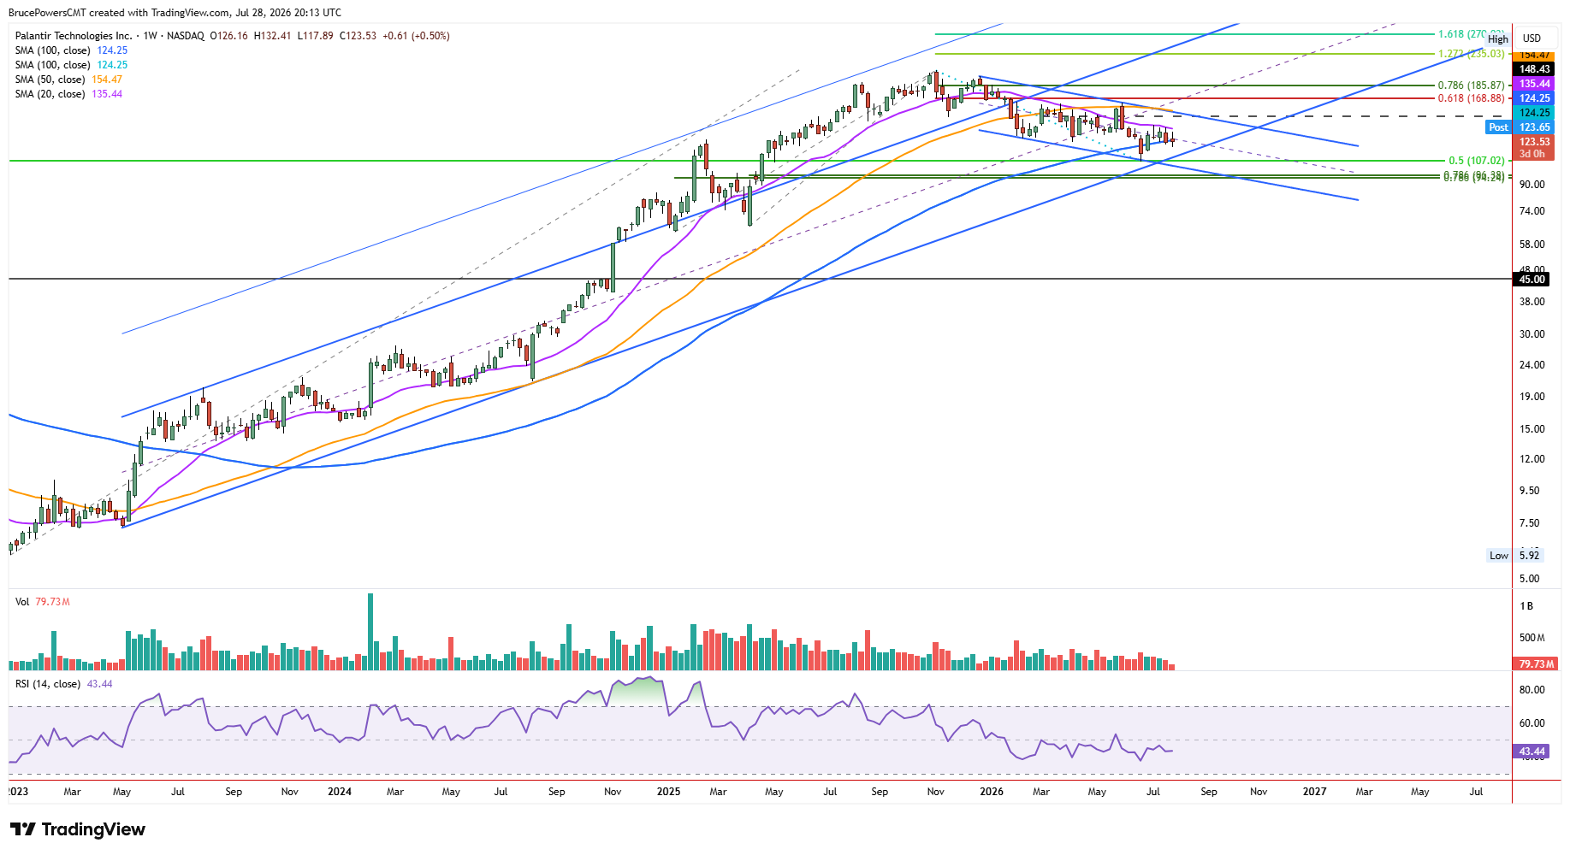This screenshot has height=855, width=1570.
Task: Click the 90.00 price axis tick
Action: tap(1531, 185)
